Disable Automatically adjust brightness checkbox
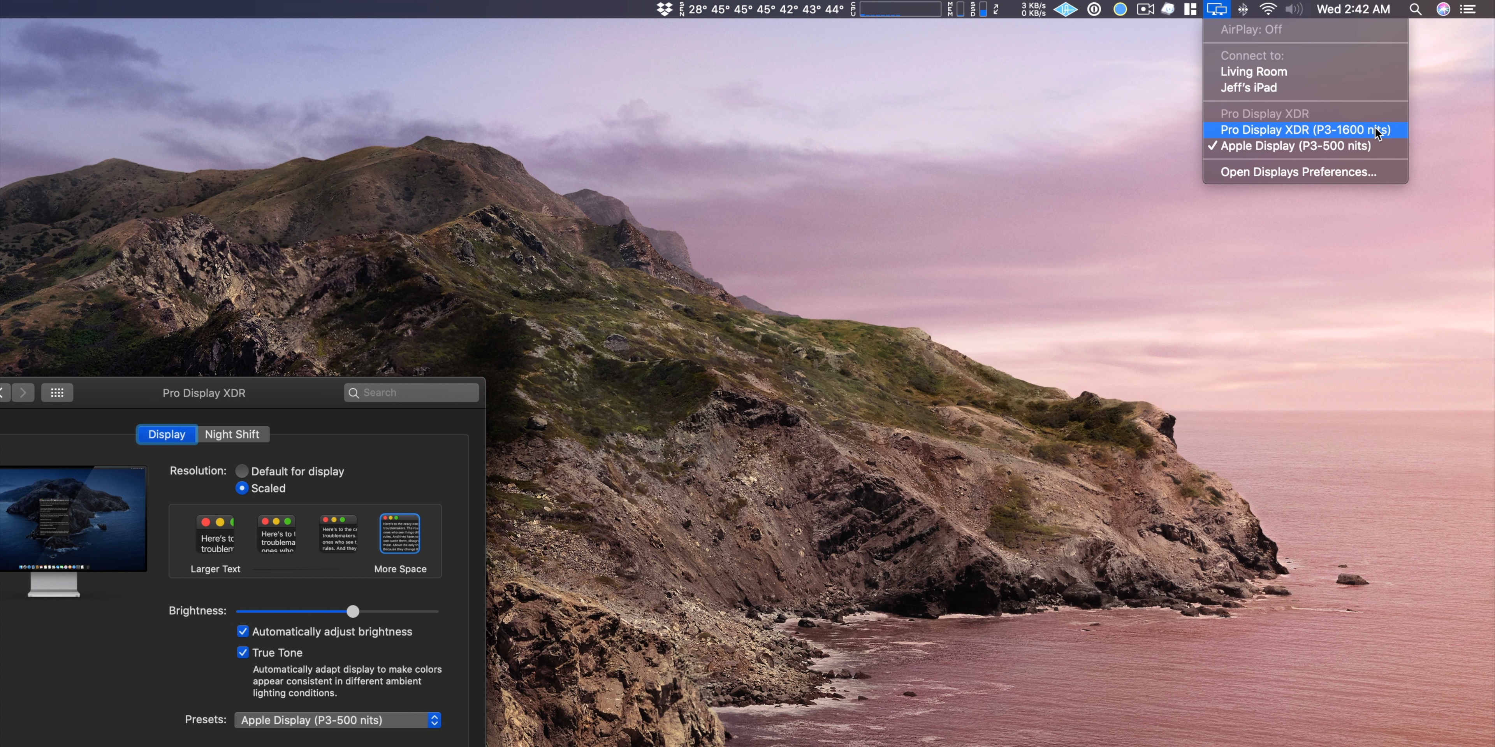 (x=243, y=631)
